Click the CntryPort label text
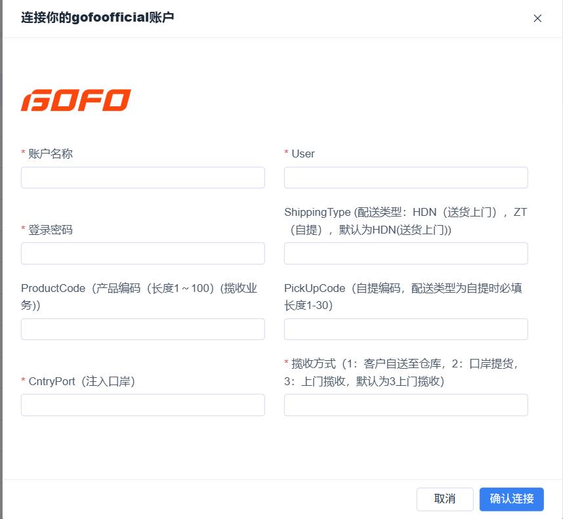This screenshot has width=563, height=519. coord(81,381)
